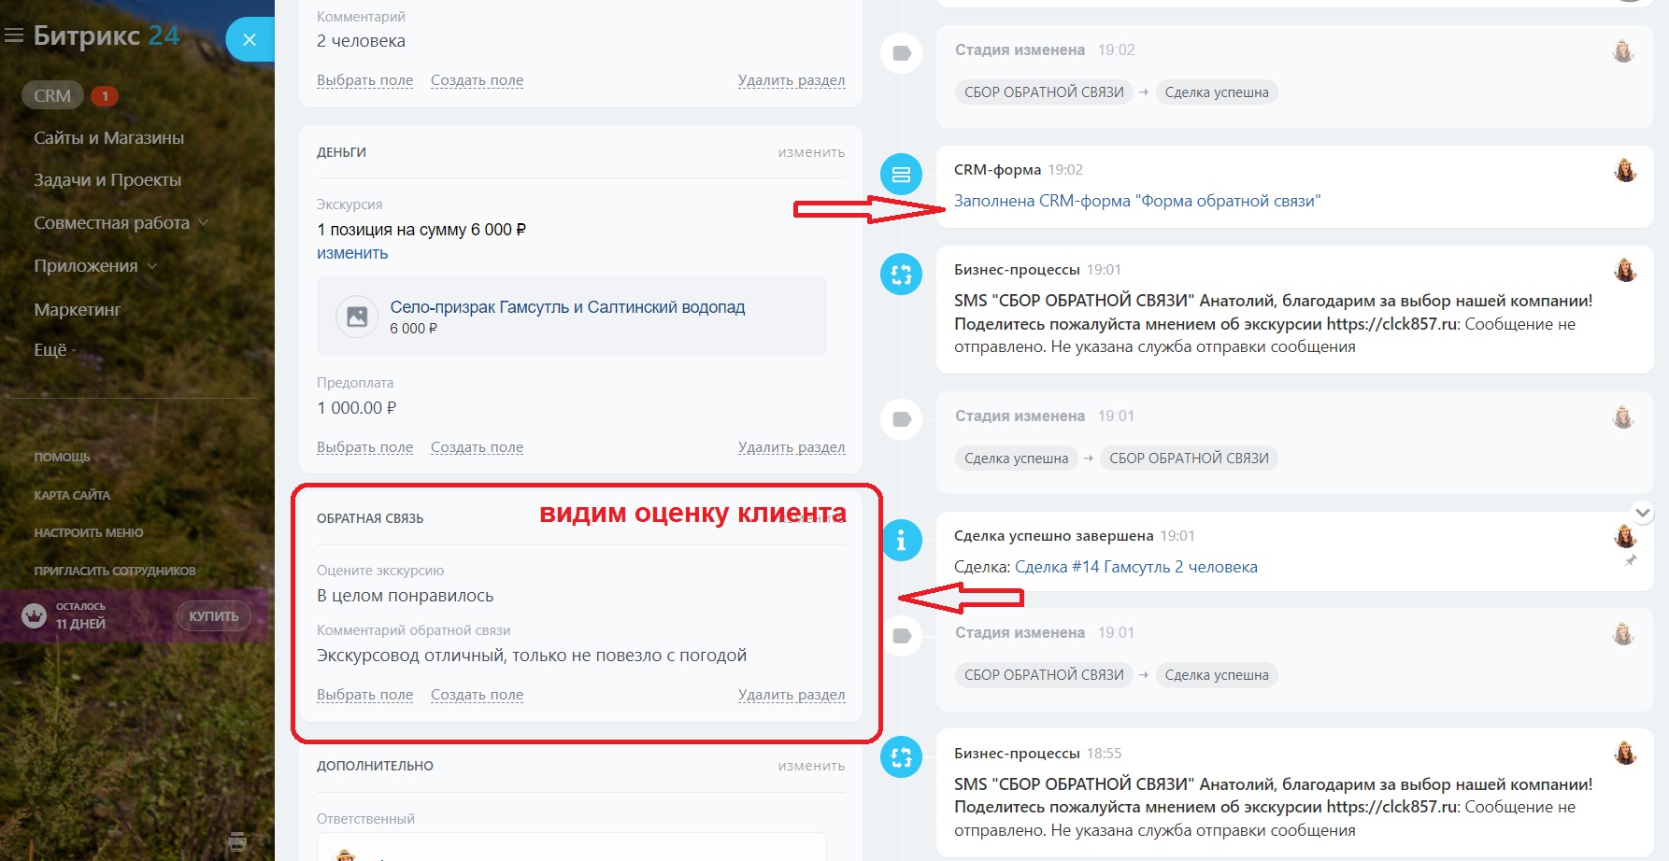
Task: Open КАРТА САЙТА link
Action: pos(72,495)
